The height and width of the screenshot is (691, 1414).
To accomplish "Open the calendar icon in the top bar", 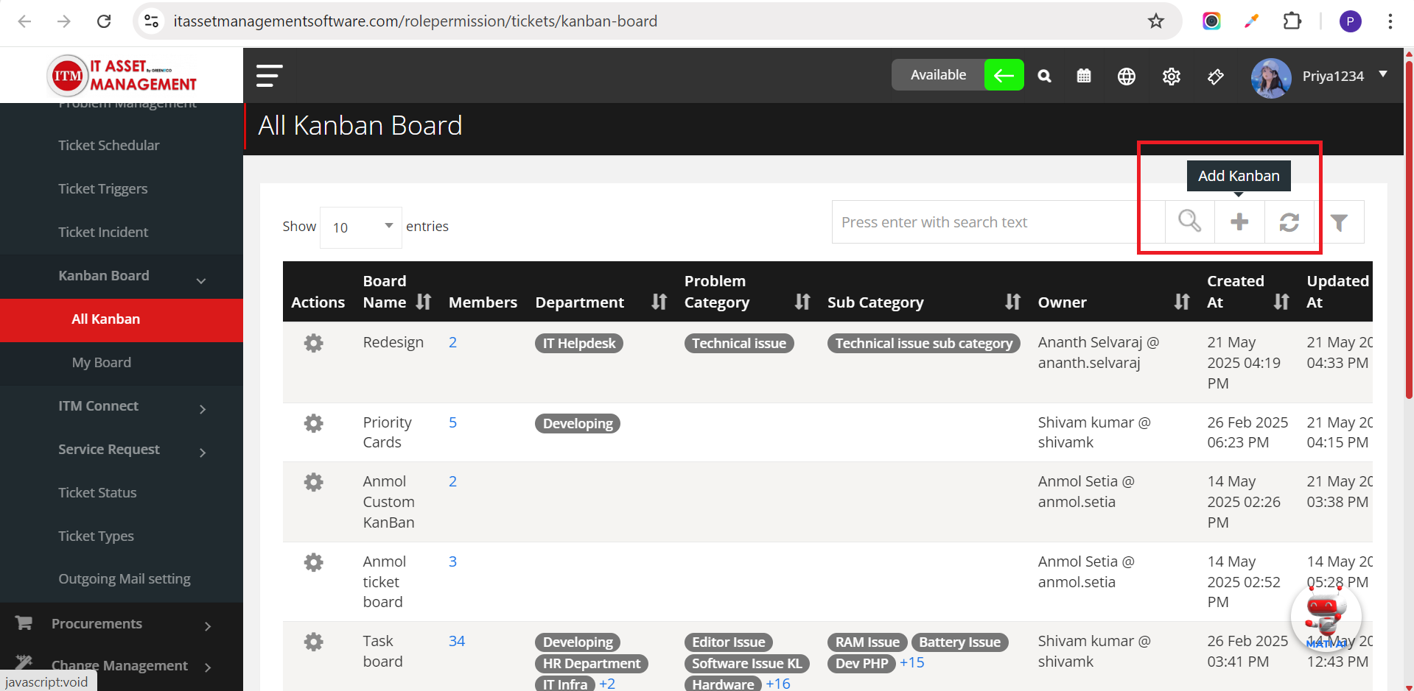I will (x=1084, y=76).
